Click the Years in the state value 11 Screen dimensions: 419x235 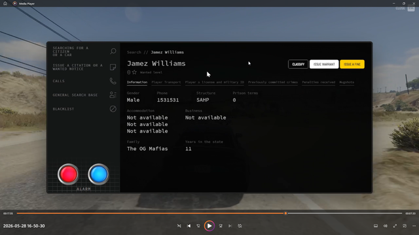tap(189, 149)
